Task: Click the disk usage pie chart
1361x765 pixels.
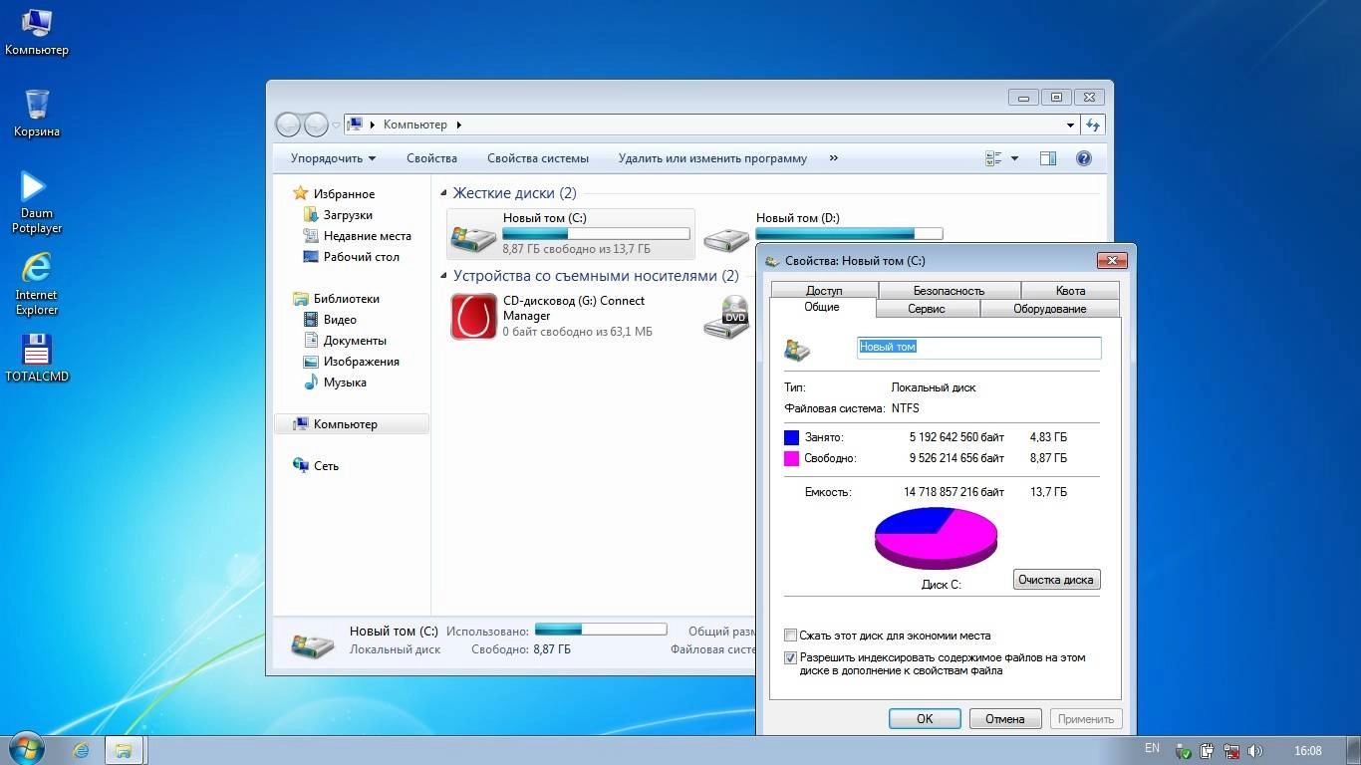Action: click(x=936, y=538)
